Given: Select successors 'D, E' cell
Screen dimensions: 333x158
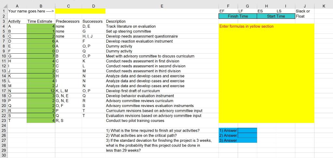Looking at the screenshot, I should click(x=94, y=26).
